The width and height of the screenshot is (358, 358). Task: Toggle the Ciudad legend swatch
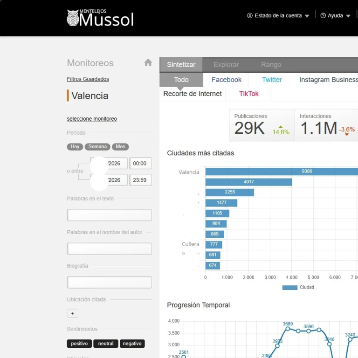pyautogui.click(x=290, y=288)
